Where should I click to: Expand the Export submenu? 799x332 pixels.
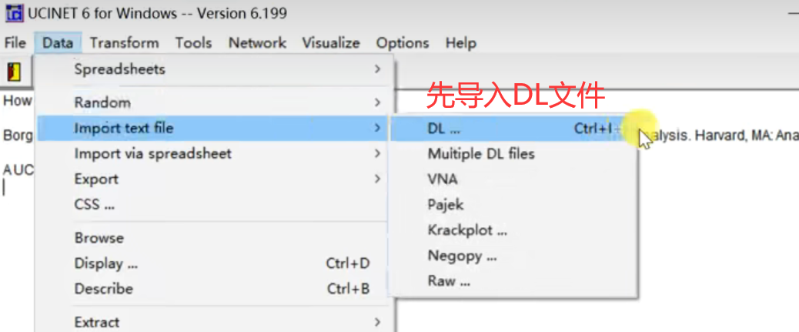[214, 179]
